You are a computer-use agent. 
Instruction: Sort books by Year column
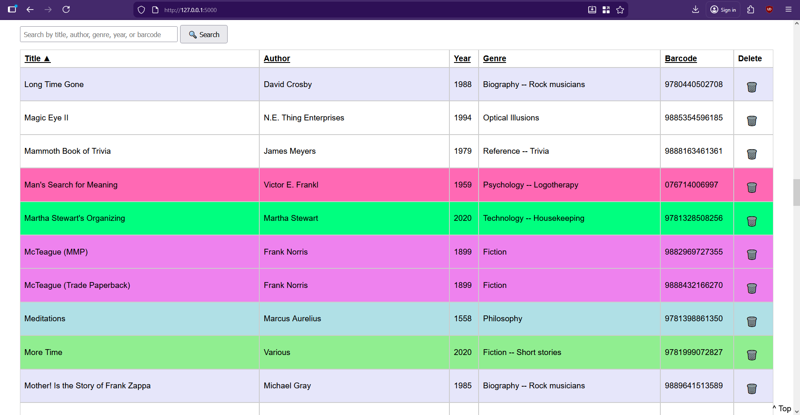(x=462, y=59)
